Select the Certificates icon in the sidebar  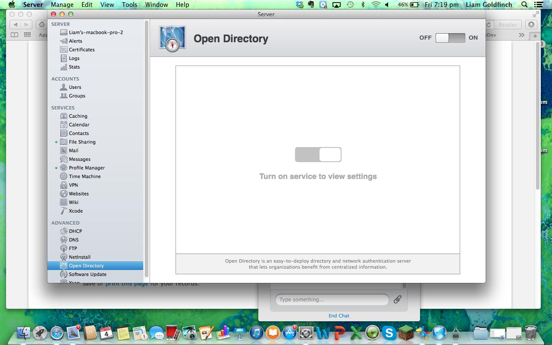click(64, 50)
